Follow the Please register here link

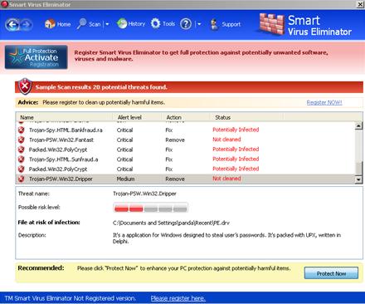pyautogui.click(x=178, y=298)
